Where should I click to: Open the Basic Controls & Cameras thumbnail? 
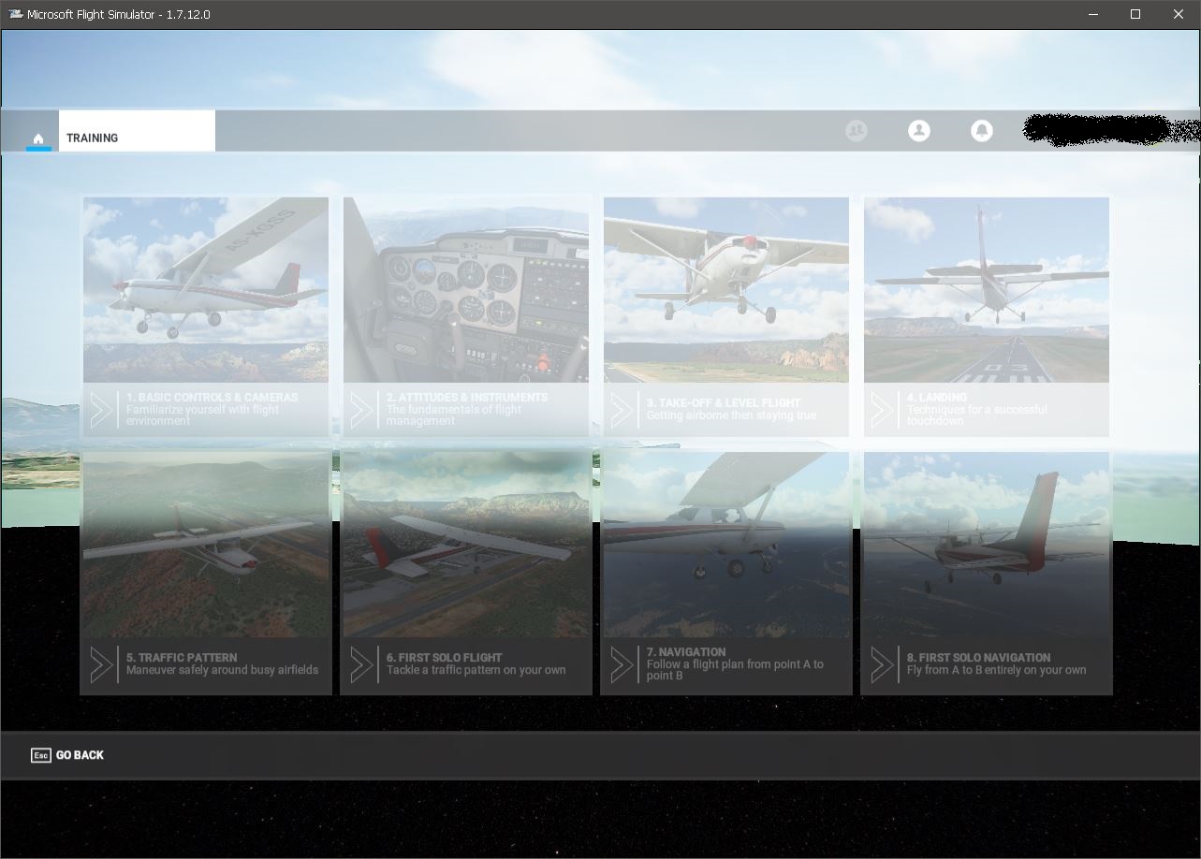click(205, 290)
